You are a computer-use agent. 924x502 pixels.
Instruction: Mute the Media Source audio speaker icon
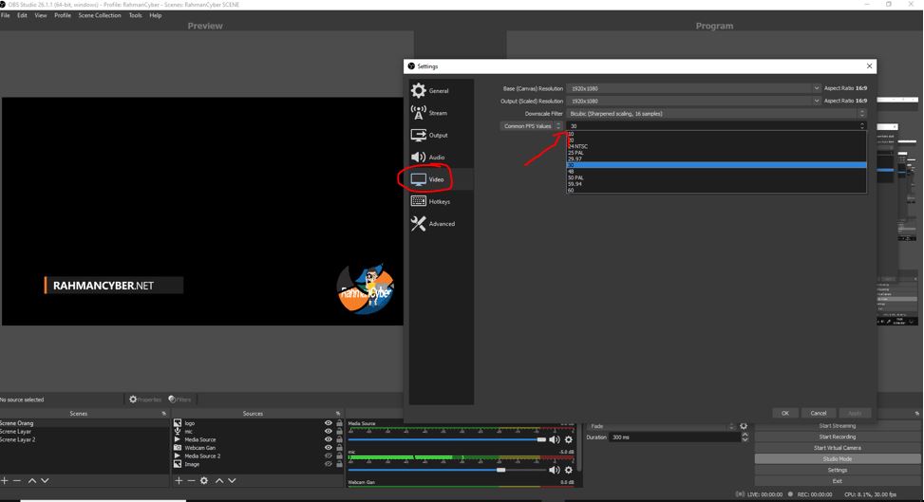tap(555, 439)
